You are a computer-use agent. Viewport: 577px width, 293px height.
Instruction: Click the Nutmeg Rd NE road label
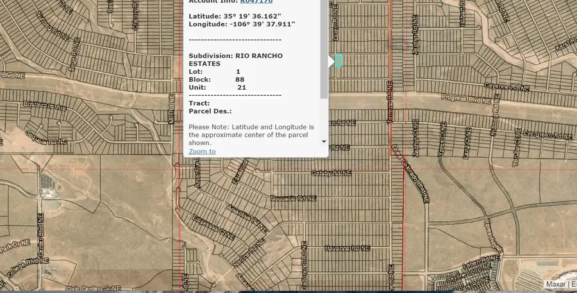(495, 115)
